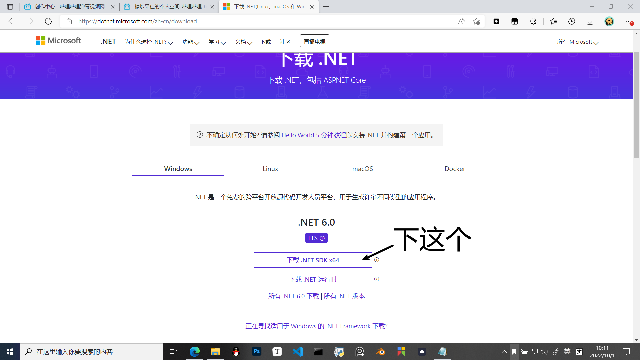Viewport: 640px width, 360px height.
Task: Open a new browser tab
Action: pyautogui.click(x=326, y=7)
